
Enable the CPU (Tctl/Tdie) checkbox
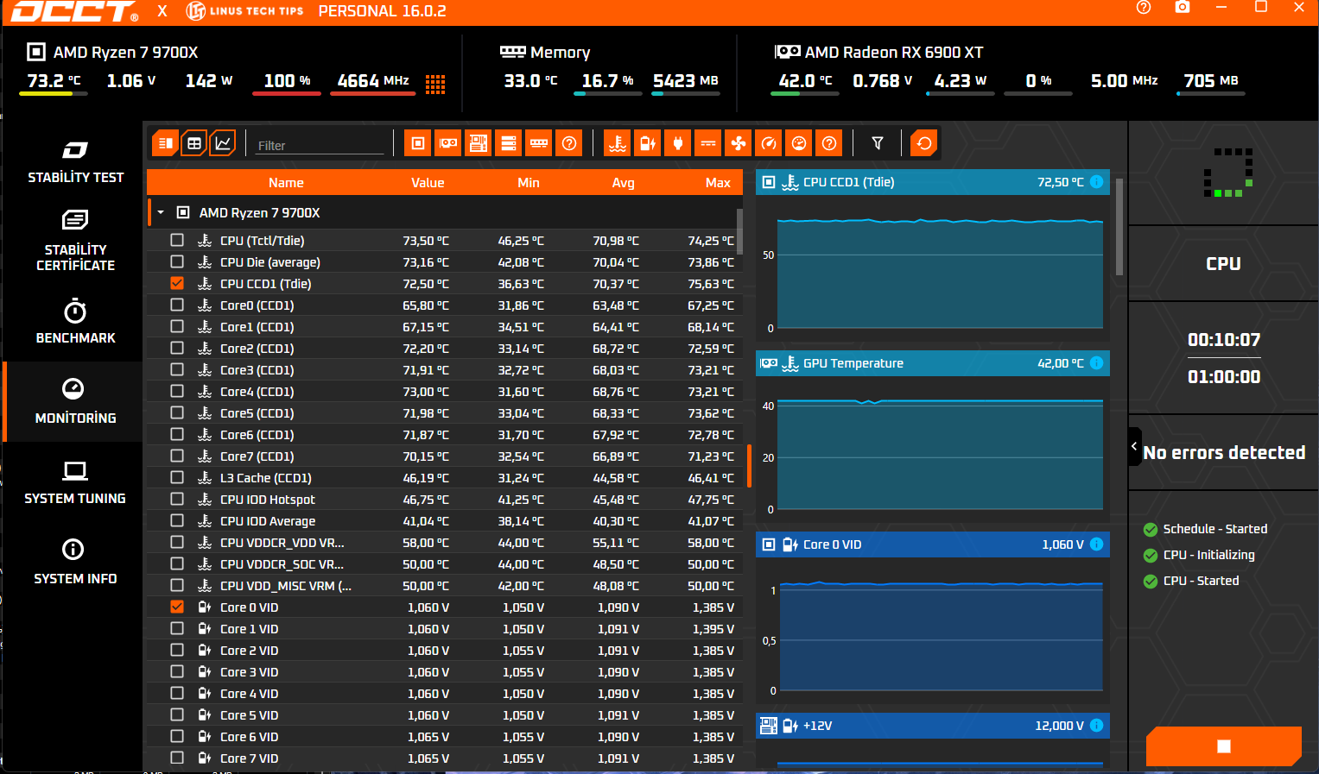177,240
